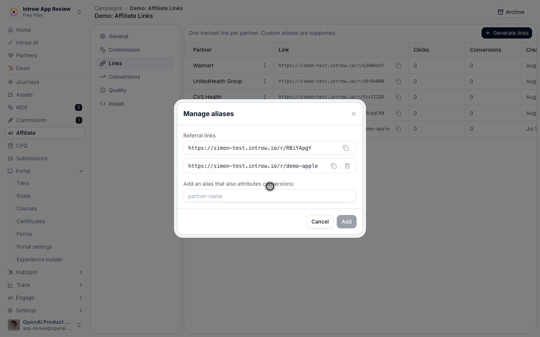Open the Walmart row options menu
This screenshot has width=540, height=337.
[x=265, y=66]
